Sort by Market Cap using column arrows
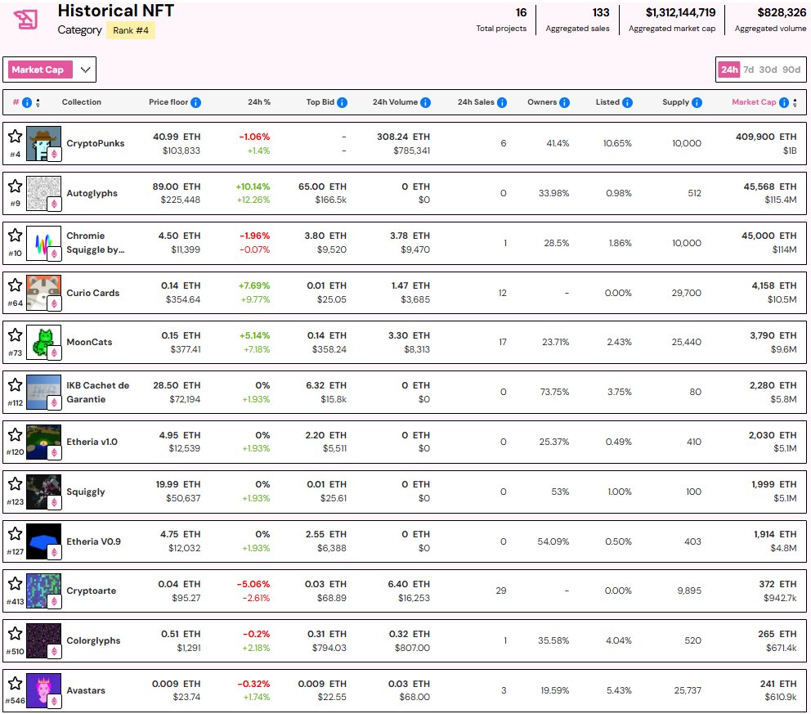The image size is (811, 714). [x=795, y=102]
